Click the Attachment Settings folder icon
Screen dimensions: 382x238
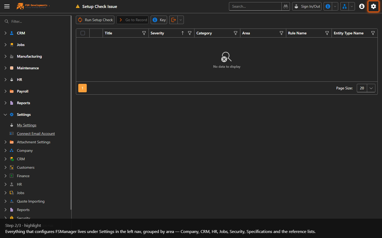[12, 142]
